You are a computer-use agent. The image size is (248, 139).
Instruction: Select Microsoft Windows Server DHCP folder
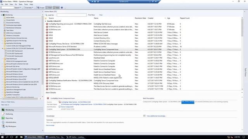coord(16,76)
